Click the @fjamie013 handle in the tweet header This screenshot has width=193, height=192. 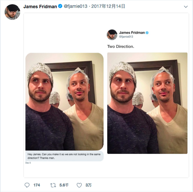click(x=76, y=6)
